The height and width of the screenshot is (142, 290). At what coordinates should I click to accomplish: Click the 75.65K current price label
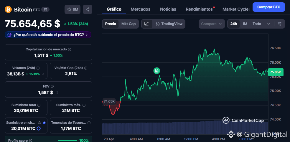[x=275, y=72]
